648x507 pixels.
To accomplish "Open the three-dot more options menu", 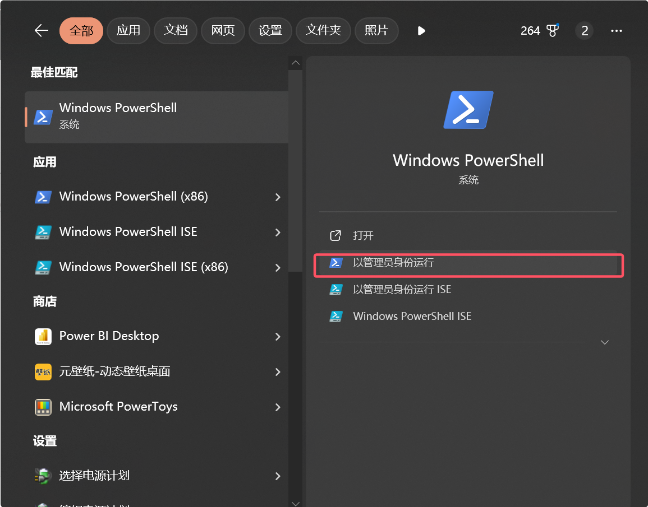I will click(x=616, y=30).
